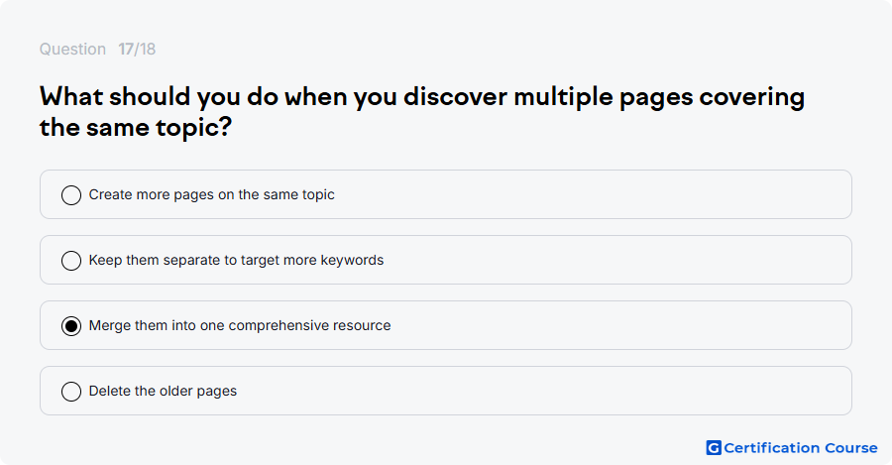Screen dimensions: 892x465
Task: Click the 17/18 question counter
Action: tap(137, 49)
